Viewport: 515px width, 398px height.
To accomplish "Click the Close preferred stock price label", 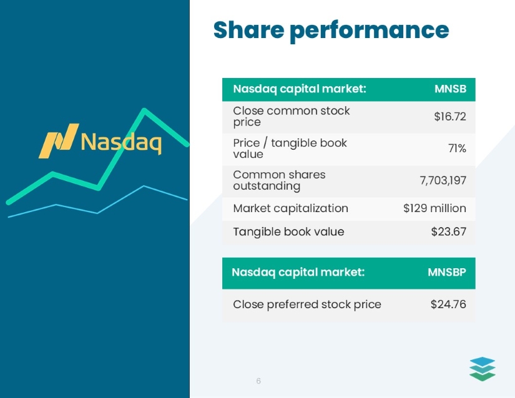I will coord(307,304).
